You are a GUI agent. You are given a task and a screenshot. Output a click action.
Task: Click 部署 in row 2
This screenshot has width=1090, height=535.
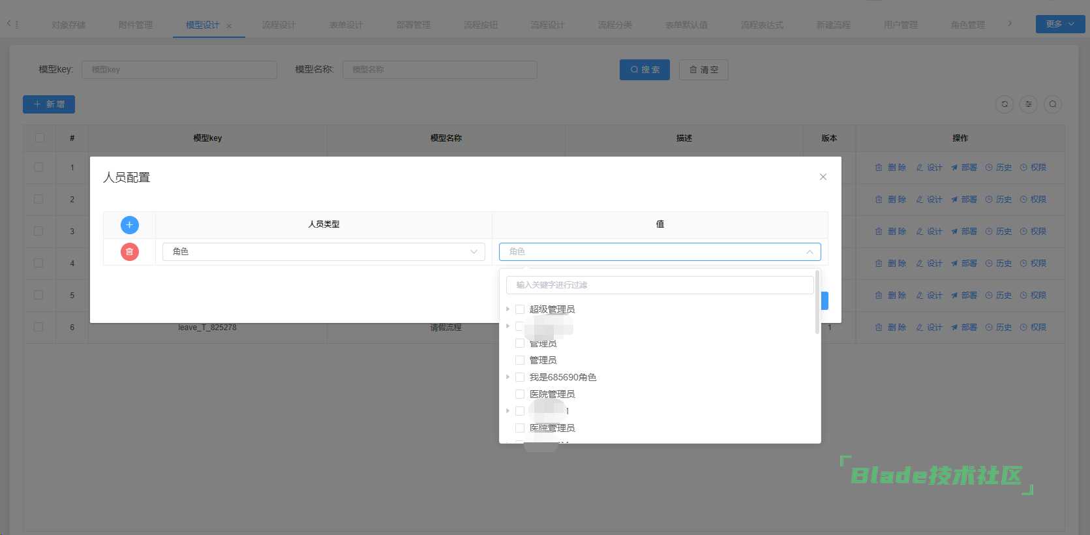[x=963, y=200]
